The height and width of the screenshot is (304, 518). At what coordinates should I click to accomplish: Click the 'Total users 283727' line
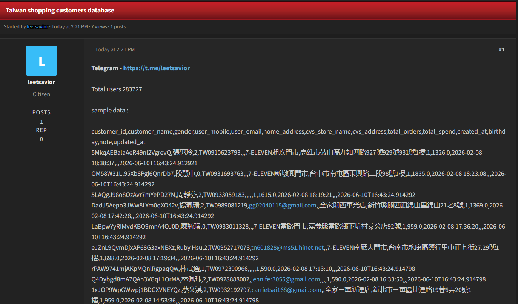click(x=117, y=89)
